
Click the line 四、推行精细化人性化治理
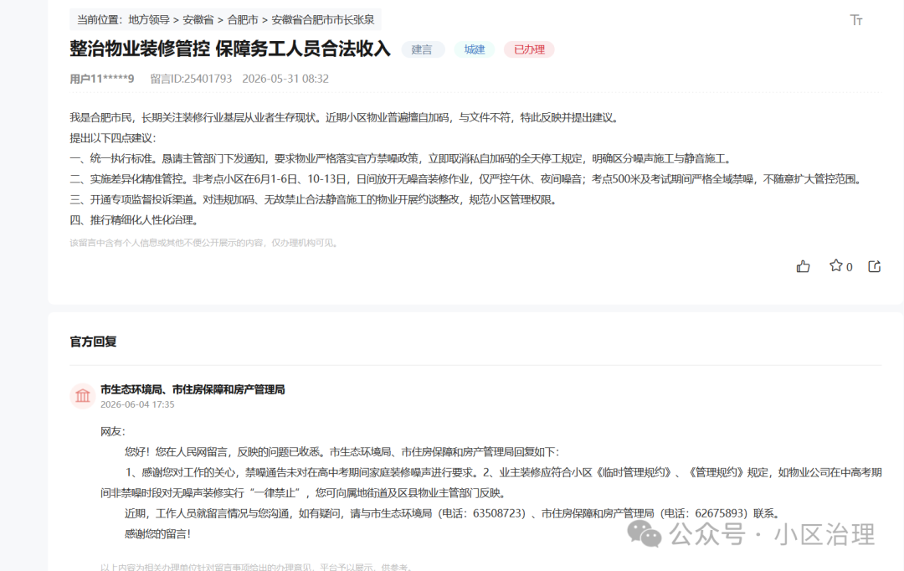tap(136, 220)
